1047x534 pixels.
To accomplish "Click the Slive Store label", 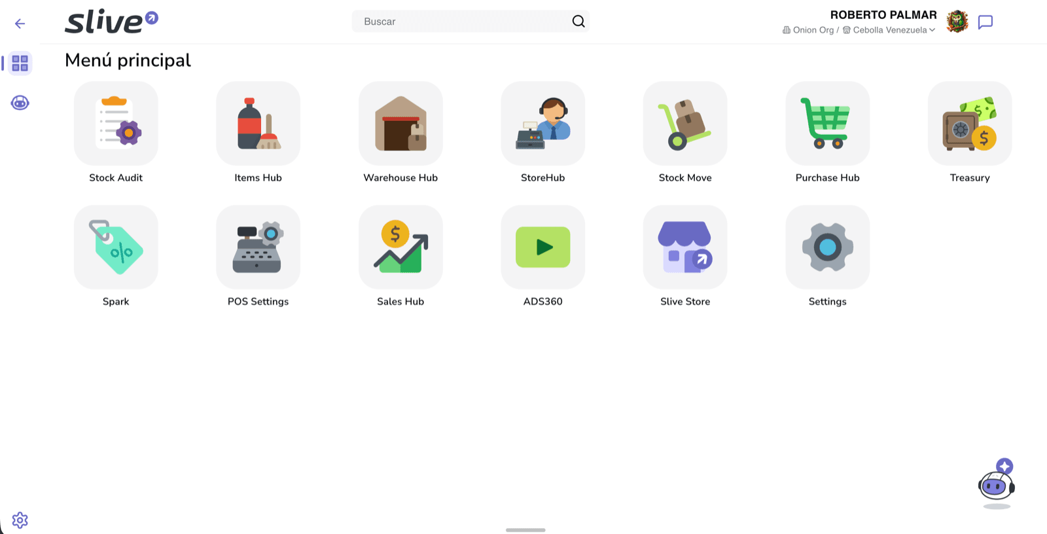I will coord(685,302).
